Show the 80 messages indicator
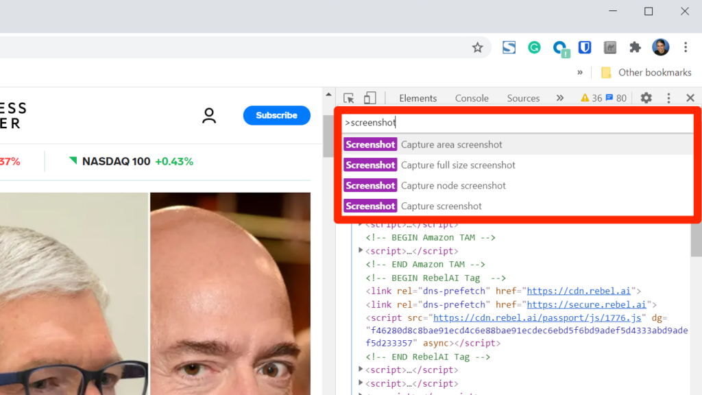Viewport: 702px width, 395px height. [x=616, y=98]
